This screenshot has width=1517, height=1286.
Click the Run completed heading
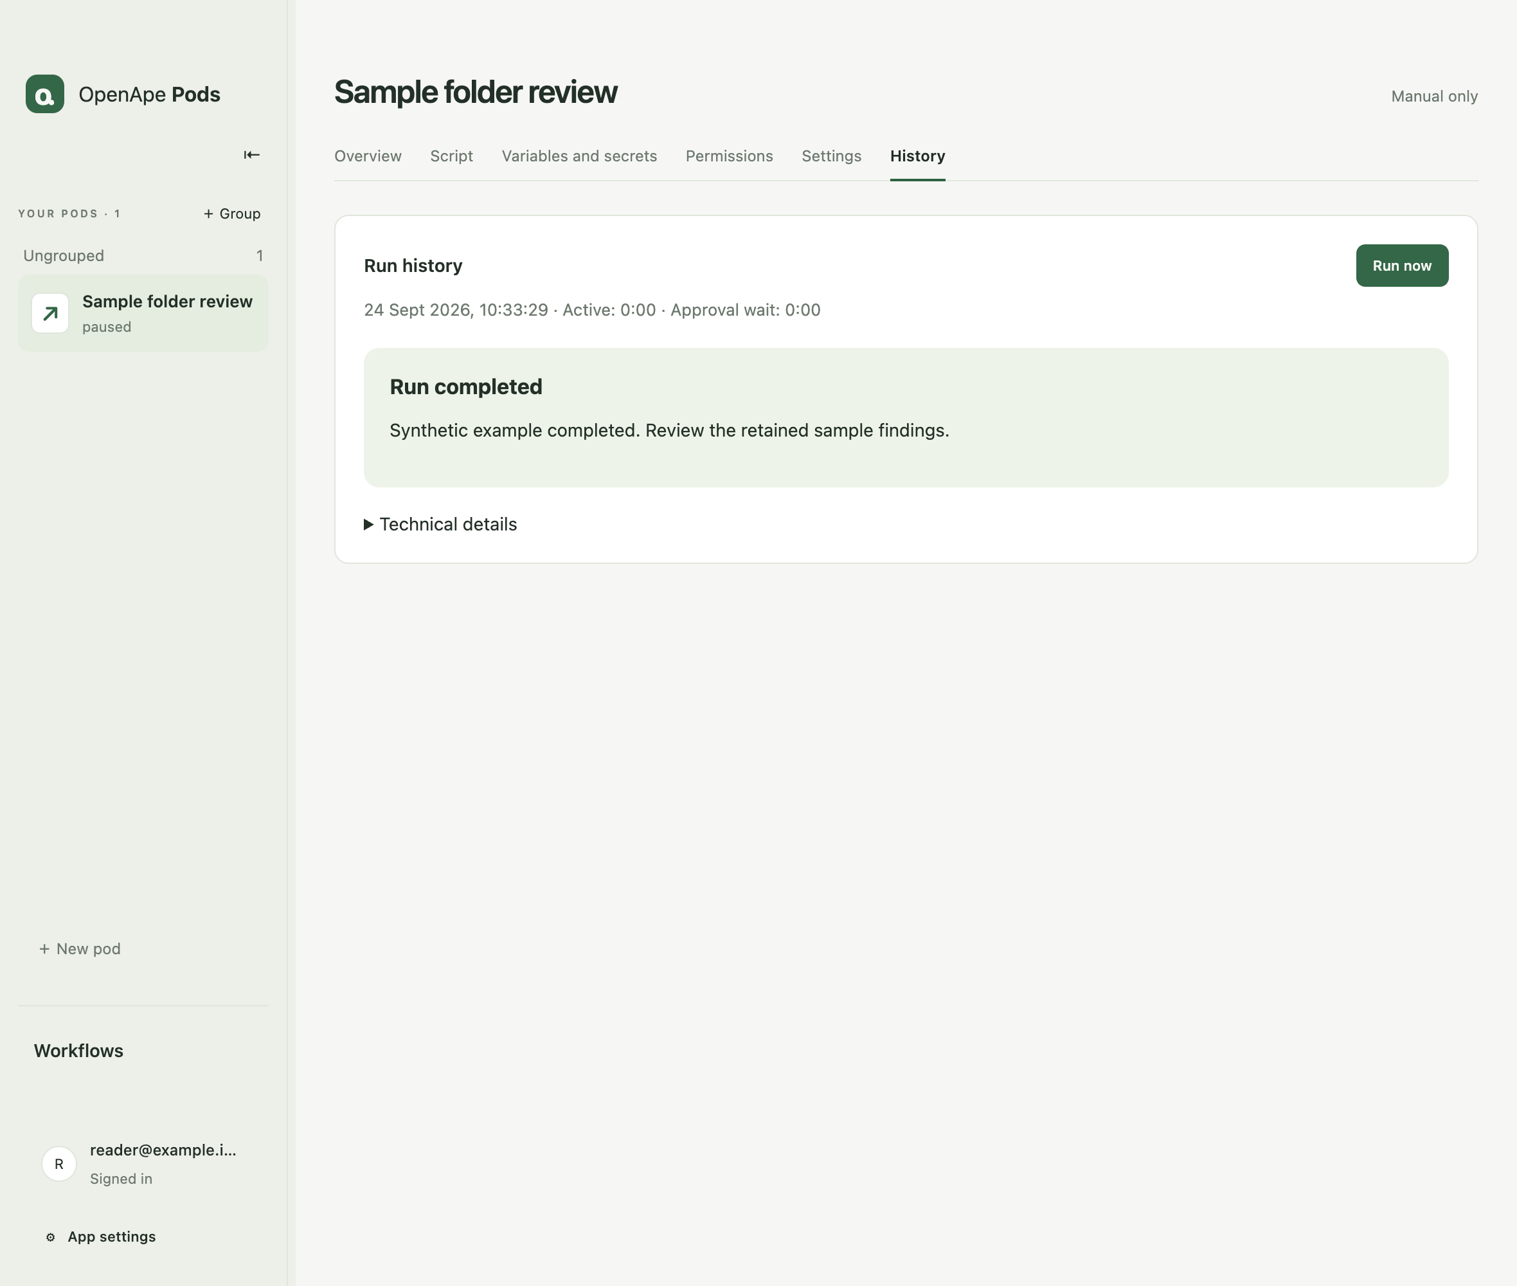point(465,386)
